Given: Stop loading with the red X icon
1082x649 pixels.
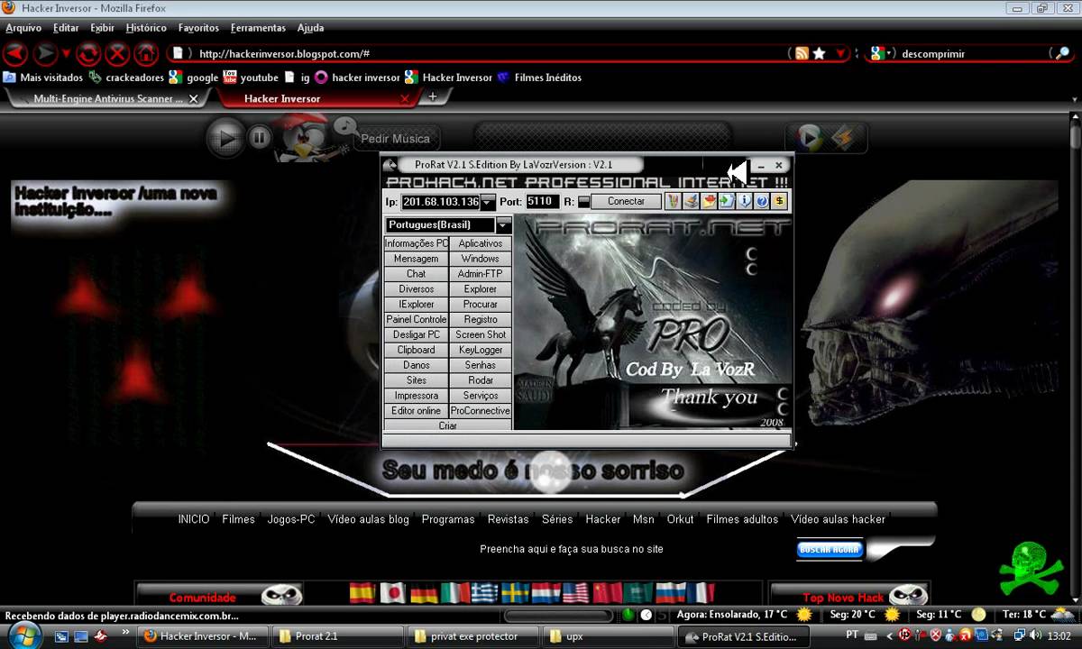Looking at the screenshot, I should (117, 53).
